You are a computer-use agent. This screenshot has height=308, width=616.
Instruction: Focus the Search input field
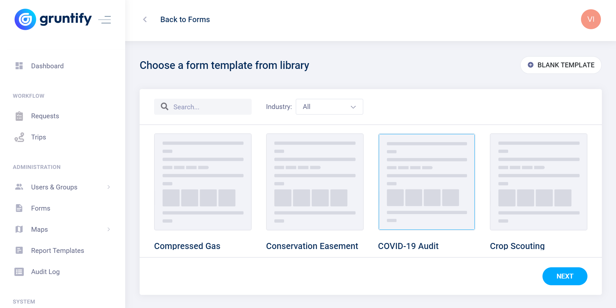(203, 107)
